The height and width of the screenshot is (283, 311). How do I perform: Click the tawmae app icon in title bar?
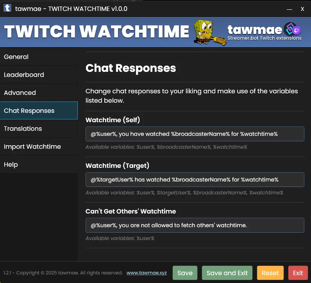(7, 8)
